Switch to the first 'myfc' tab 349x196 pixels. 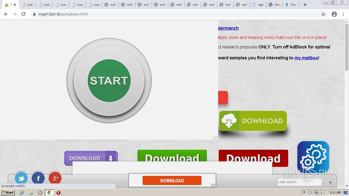pos(110,5)
